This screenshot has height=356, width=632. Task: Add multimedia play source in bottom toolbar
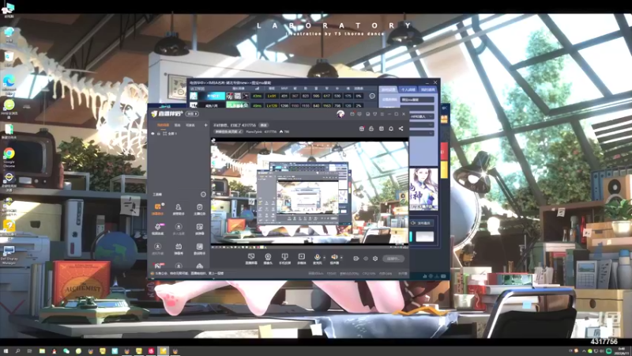point(301,259)
